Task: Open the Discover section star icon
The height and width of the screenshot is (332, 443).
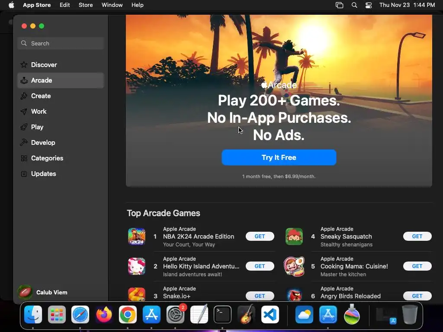Action: tap(24, 65)
